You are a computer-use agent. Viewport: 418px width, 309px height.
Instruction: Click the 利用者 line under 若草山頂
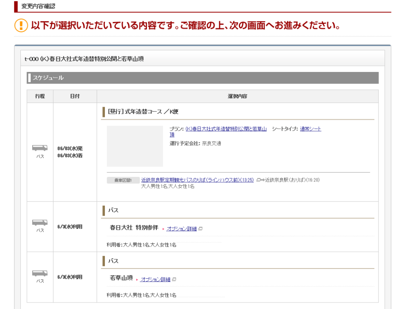[142, 295]
